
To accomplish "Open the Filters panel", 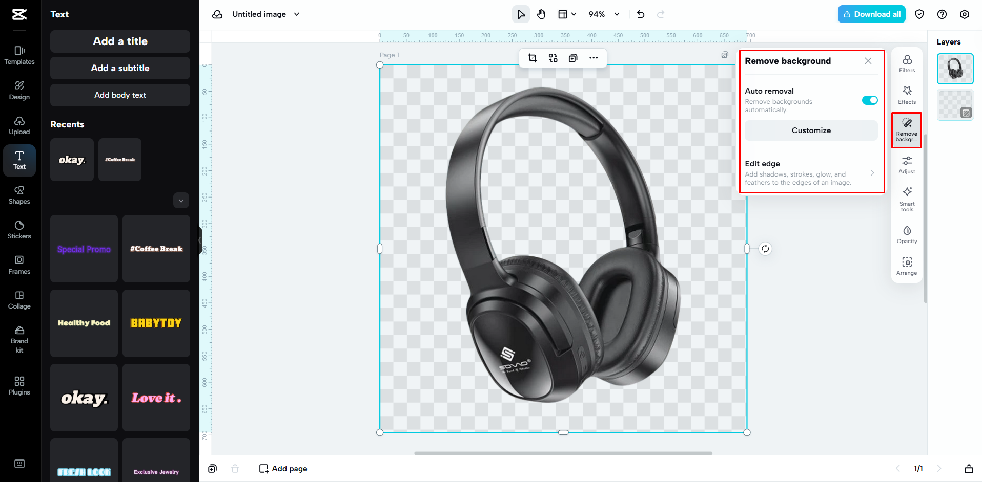I will click(x=906, y=63).
